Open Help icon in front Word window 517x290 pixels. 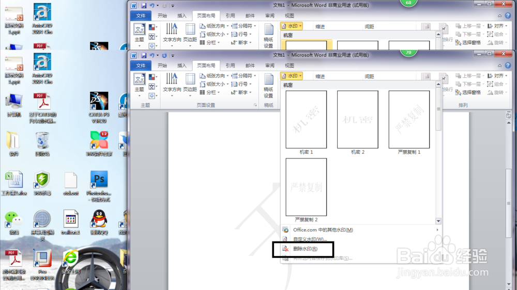coord(508,66)
